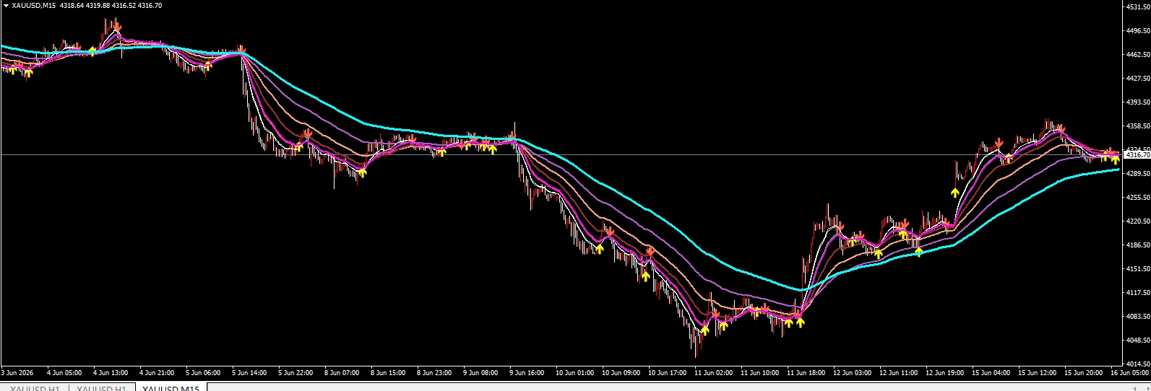1151x391 pixels.
Task: Click the current price tag 4316.70 on the price axis
Action: (1138, 155)
